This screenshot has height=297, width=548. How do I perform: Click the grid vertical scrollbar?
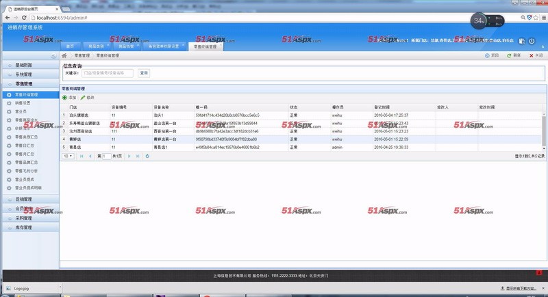tap(543, 130)
